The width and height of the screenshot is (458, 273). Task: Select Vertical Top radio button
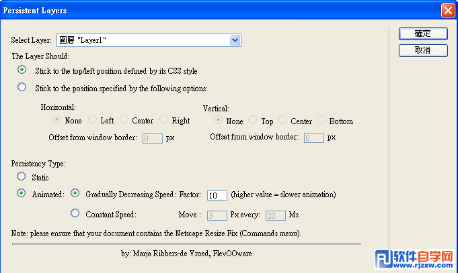(252, 120)
